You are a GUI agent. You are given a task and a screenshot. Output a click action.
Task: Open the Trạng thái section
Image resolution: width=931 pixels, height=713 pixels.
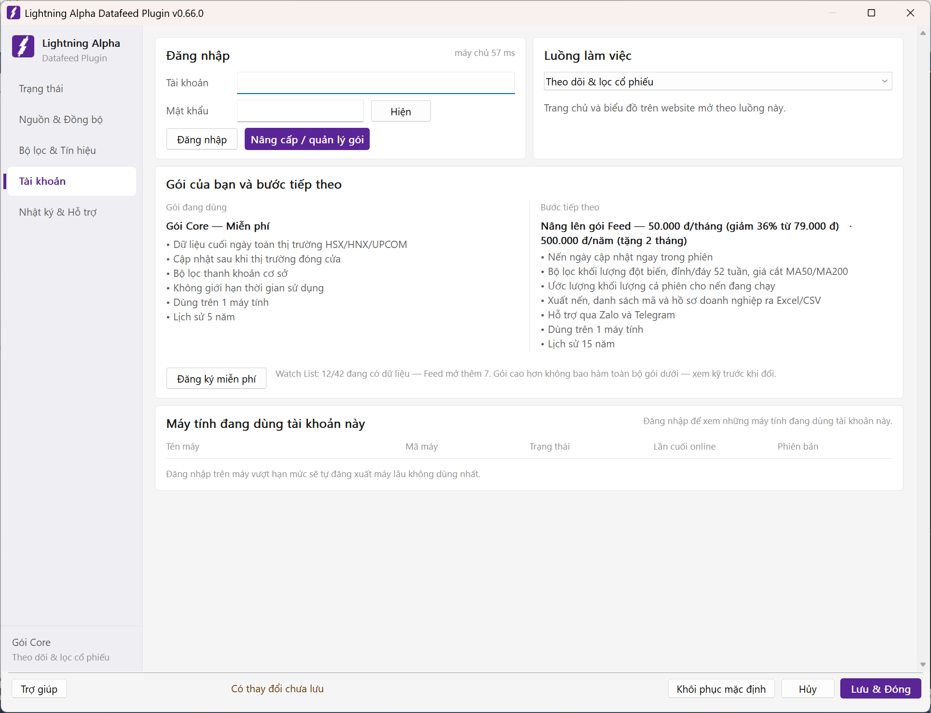(x=71, y=89)
